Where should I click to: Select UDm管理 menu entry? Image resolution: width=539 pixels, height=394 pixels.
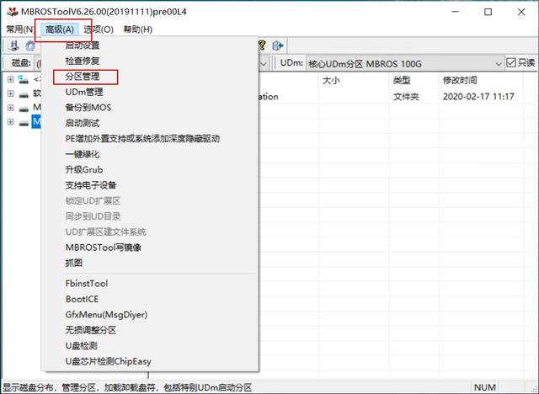click(84, 92)
